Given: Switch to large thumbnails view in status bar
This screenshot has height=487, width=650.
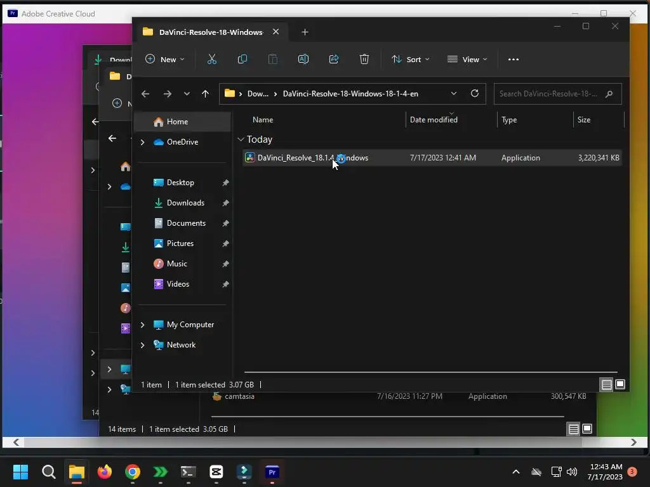Looking at the screenshot, I should tap(620, 385).
